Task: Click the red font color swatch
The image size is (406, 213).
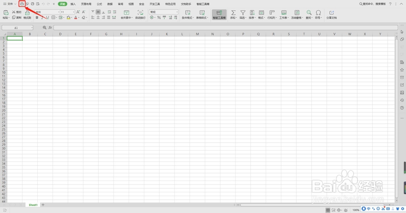Action: point(76,17)
